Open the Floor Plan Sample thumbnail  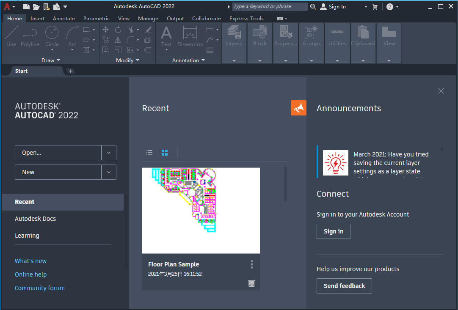pyautogui.click(x=201, y=211)
